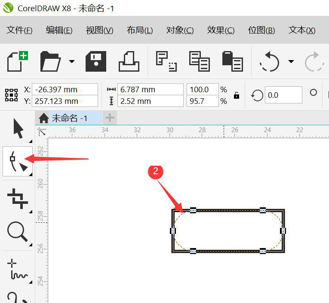The height and width of the screenshot is (303, 329).
Task: Select the Freehand tool
Action: pos(18,269)
